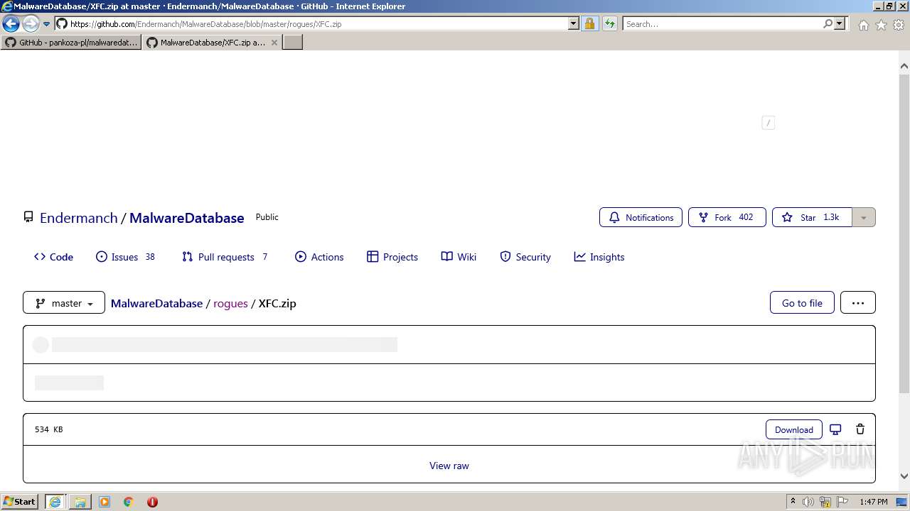Image resolution: width=910 pixels, height=511 pixels.
Task: Go back with the browser Back arrow
Action: (11, 24)
